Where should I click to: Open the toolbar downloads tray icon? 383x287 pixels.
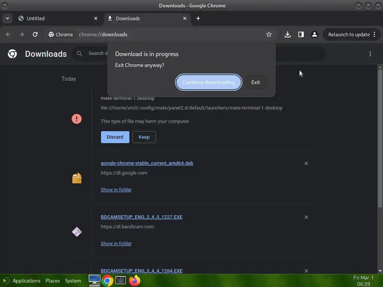pyautogui.click(x=288, y=34)
